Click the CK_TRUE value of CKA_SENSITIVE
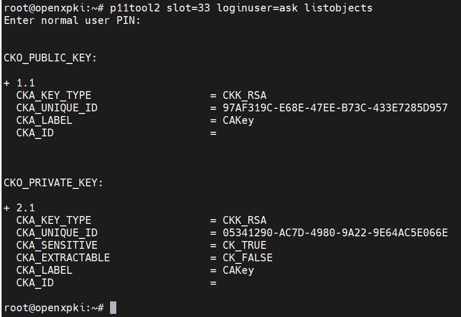Screen dimensions: 461x317 245,245
